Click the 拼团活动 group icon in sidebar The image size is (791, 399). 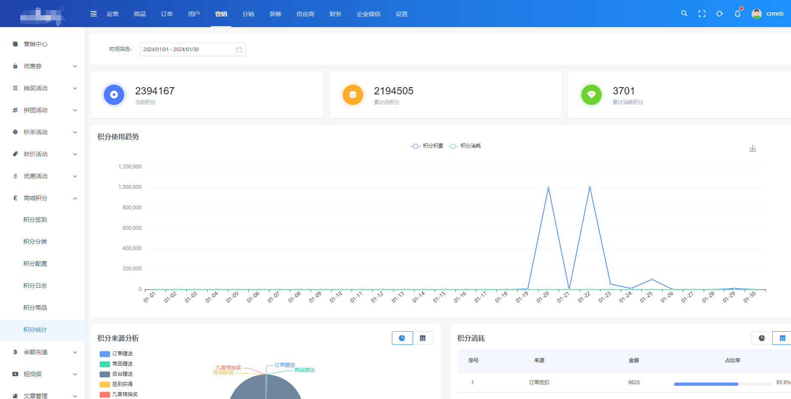15,110
